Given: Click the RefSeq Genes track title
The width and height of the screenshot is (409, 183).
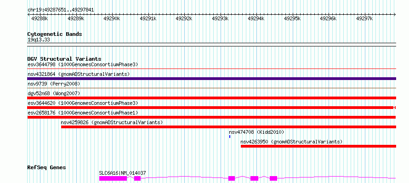Looking at the screenshot, I should [46, 167].
